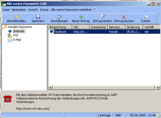Click the horizontal scrollbar right arrow
This screenshot has height=118, width=161.
(158, 88)
